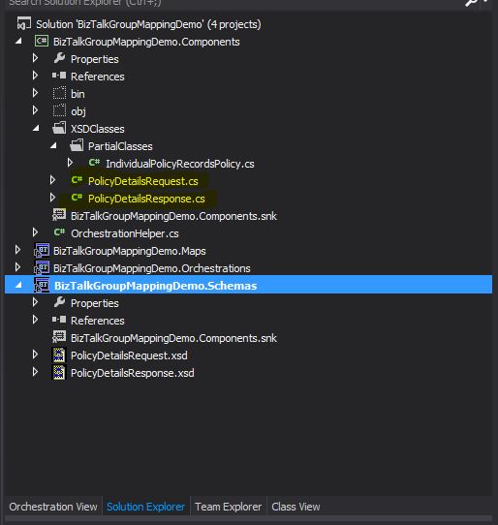The height and width of the screenshot is (525, 498).
Task: Expand References under Components project
Action: tap(35, 76)
